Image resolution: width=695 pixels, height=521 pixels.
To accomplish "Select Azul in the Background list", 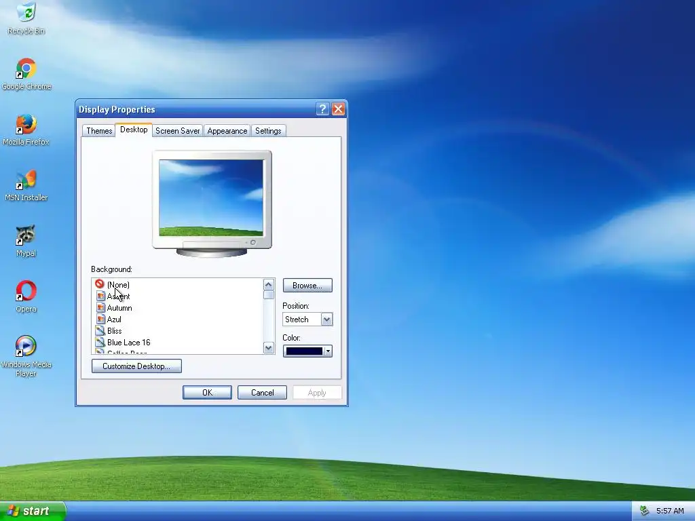I will (114, 320).
